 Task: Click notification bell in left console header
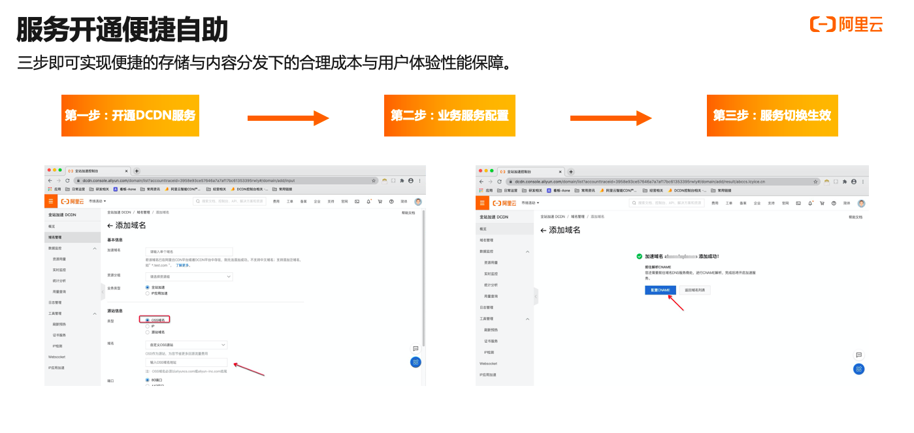coord(369,201)
